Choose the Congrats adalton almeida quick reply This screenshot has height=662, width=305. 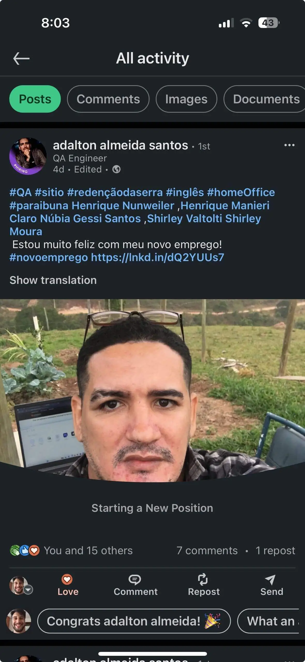click(x=134, y=621)
